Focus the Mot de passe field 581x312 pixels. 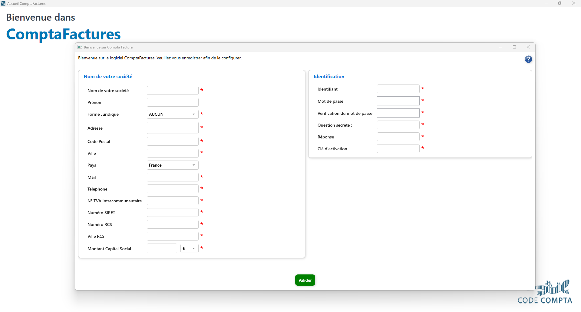pyautogui.click(x=398, y=101)
